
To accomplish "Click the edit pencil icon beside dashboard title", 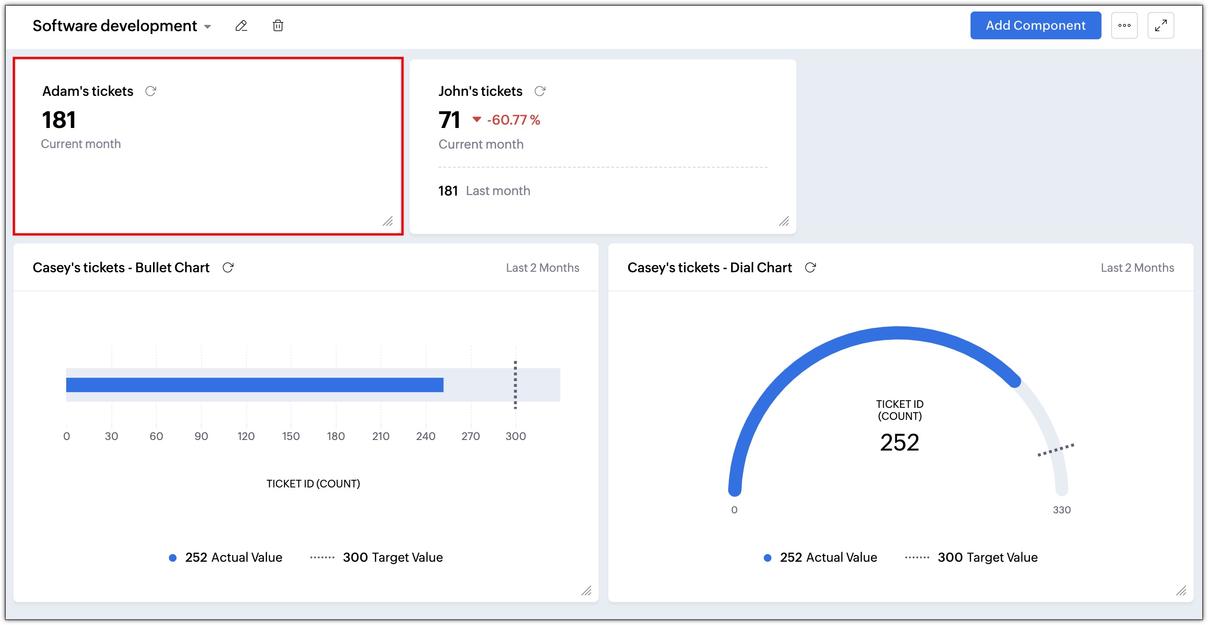I will click(x=241, y=26).
